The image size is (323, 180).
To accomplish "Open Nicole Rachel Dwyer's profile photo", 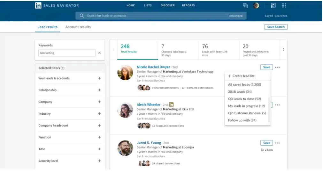I will [125, 73].
